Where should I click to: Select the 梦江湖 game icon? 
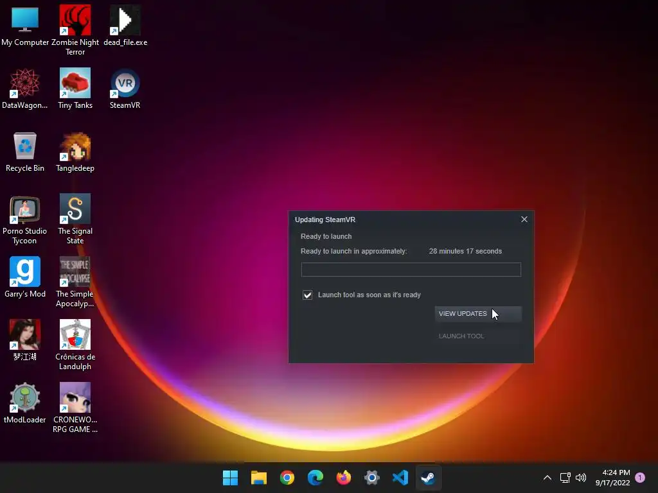(x=25, y=340)
